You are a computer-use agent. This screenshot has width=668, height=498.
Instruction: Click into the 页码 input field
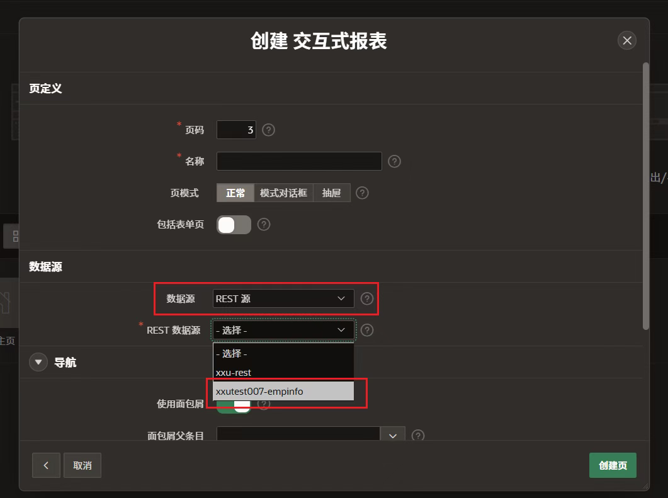(236, 130)
